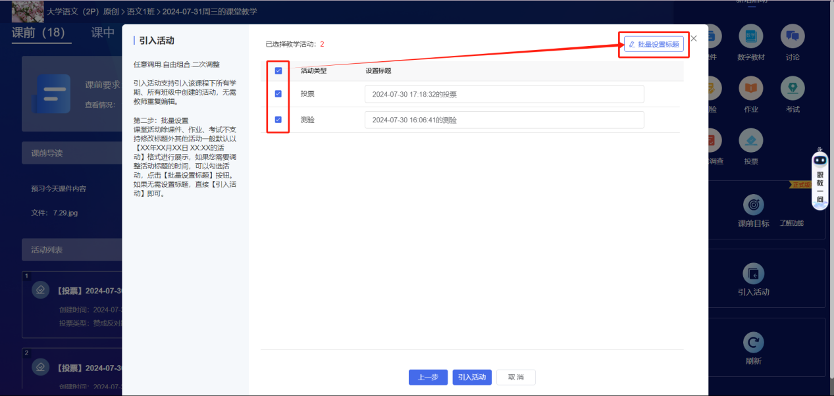Open the 数字教材 digital textbook icon
Viewport: 834px width, 396px height.
751,37
